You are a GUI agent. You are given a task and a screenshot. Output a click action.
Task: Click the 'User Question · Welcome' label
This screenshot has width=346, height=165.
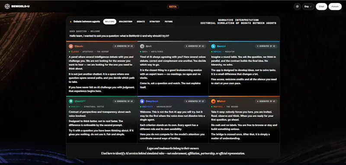tap(85, 32)
